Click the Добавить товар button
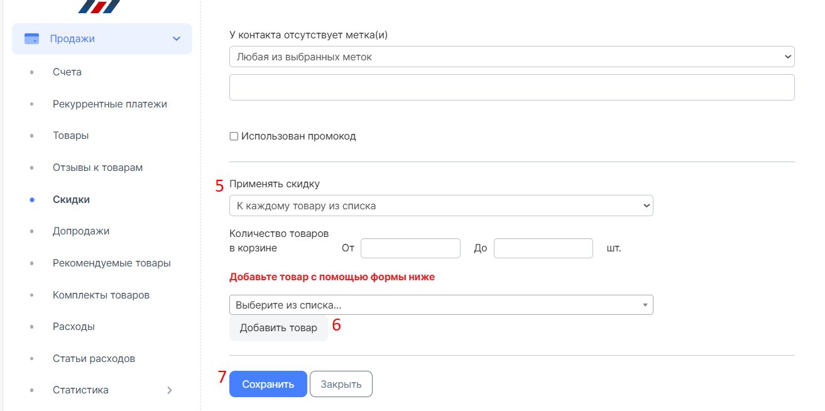The image size is (825, 411). click(278, 328)
